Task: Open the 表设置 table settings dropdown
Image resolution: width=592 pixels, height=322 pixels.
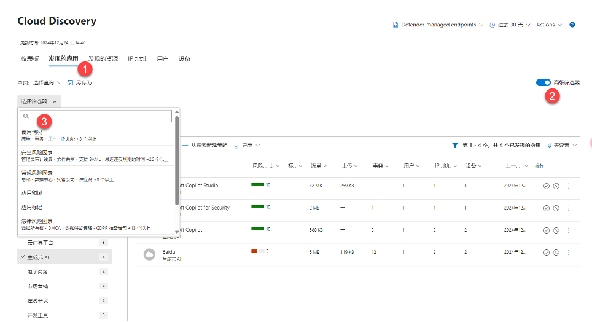Action: (565, 146)
